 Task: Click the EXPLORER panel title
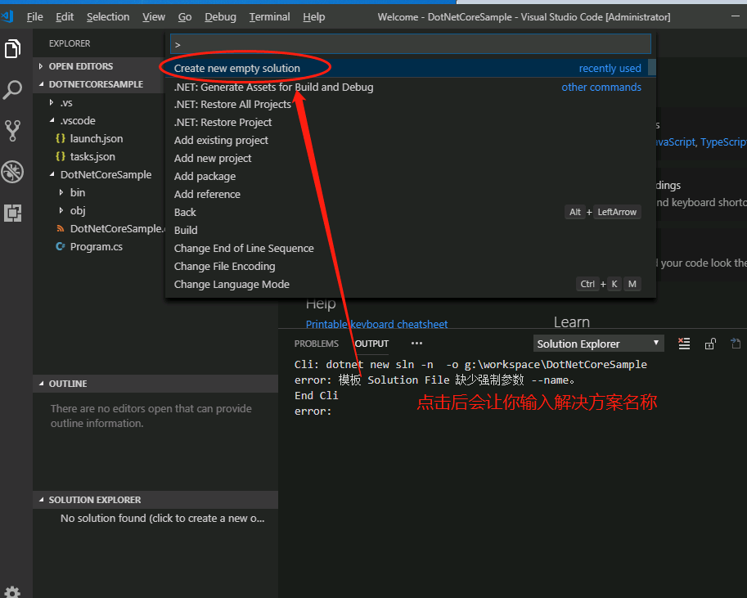coord(70,43)
